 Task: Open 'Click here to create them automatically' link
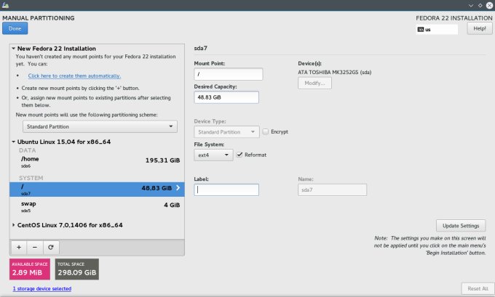pyautogui.click(x=74, y=76)
